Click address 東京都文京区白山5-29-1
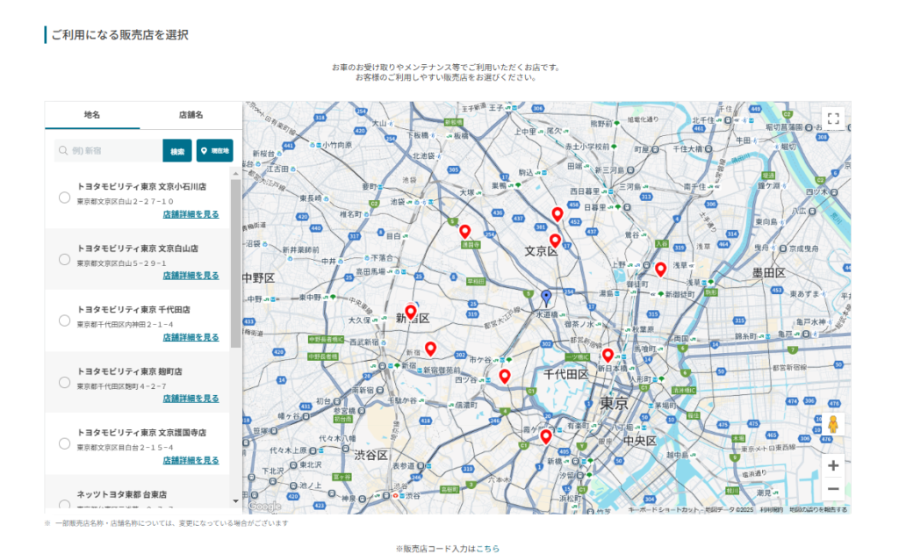This screenshot has height=554, width=899. [x=121, y=263]
